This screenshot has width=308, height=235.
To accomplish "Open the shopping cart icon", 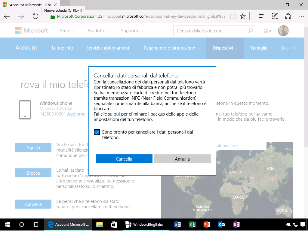I will point(267,31).
